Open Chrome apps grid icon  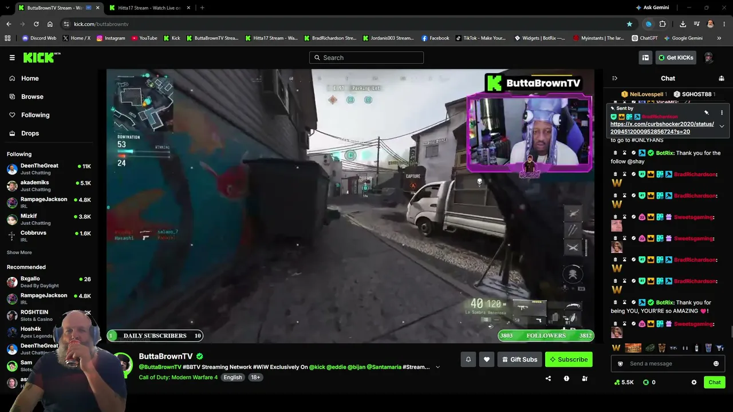pyautogui.click(x=7, y=38)
